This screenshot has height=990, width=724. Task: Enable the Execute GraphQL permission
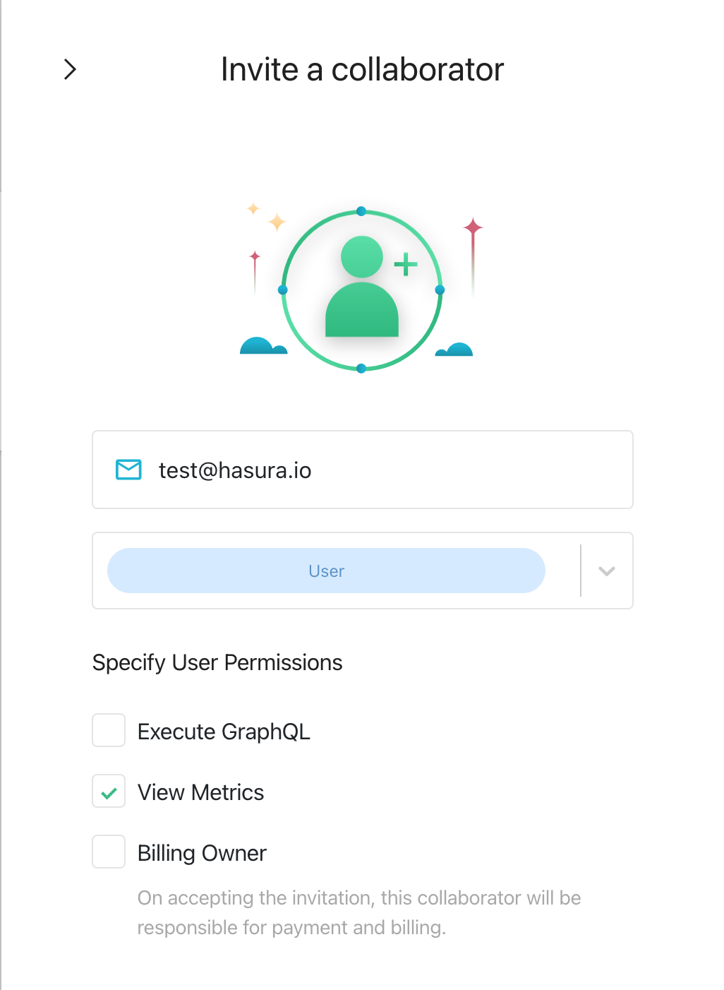pos(108,731)
